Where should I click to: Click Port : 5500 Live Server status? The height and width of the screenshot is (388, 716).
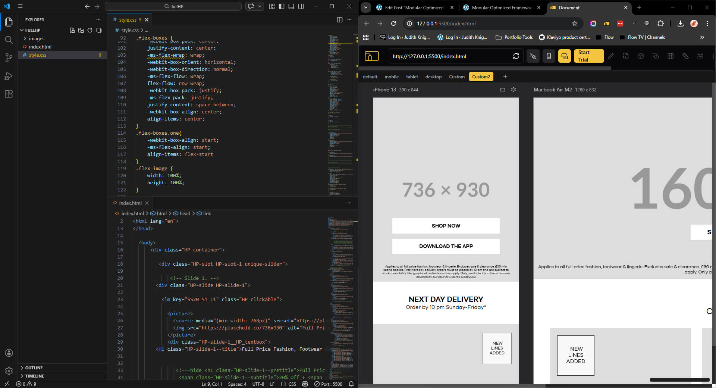[x=328, y=384]
